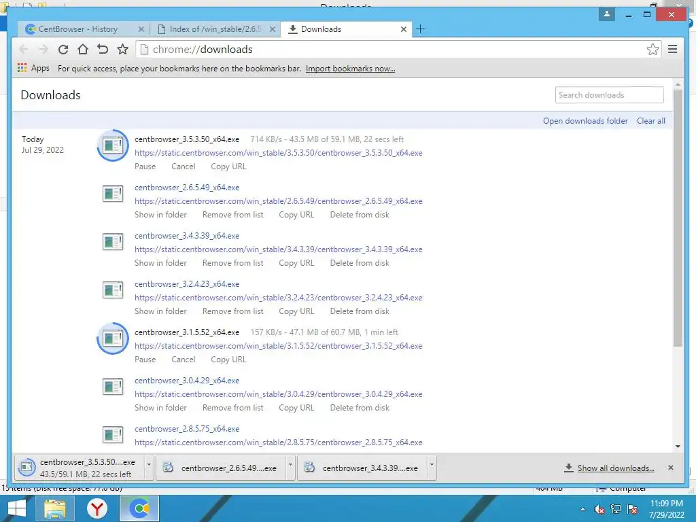
Task: Pause the centbrowser_3.5.3.50 download
Action: point(145,167)
